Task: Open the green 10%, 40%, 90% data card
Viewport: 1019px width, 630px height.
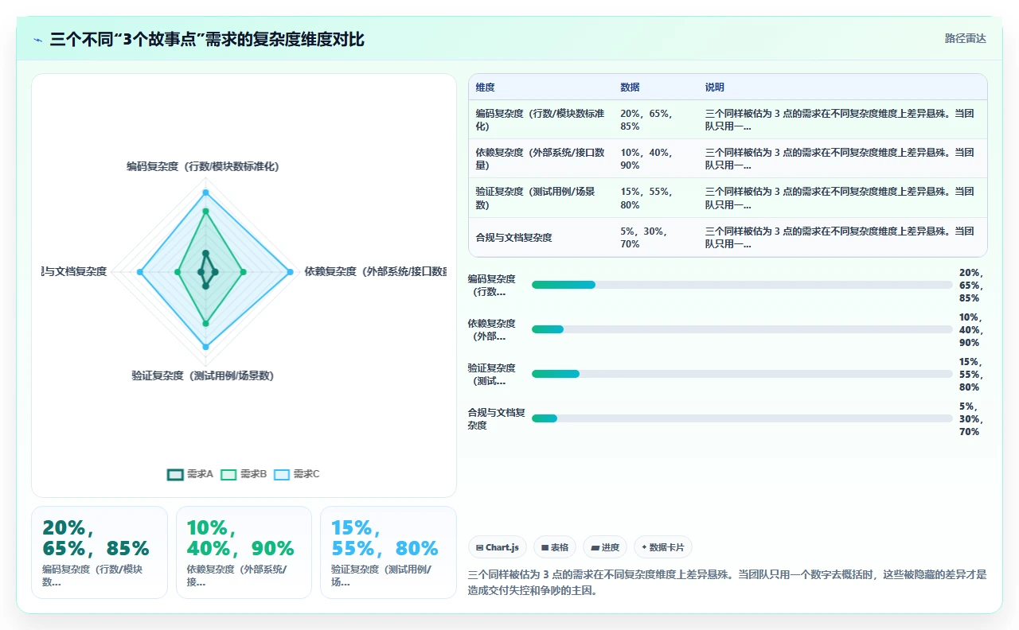Action: coord(244,552)
